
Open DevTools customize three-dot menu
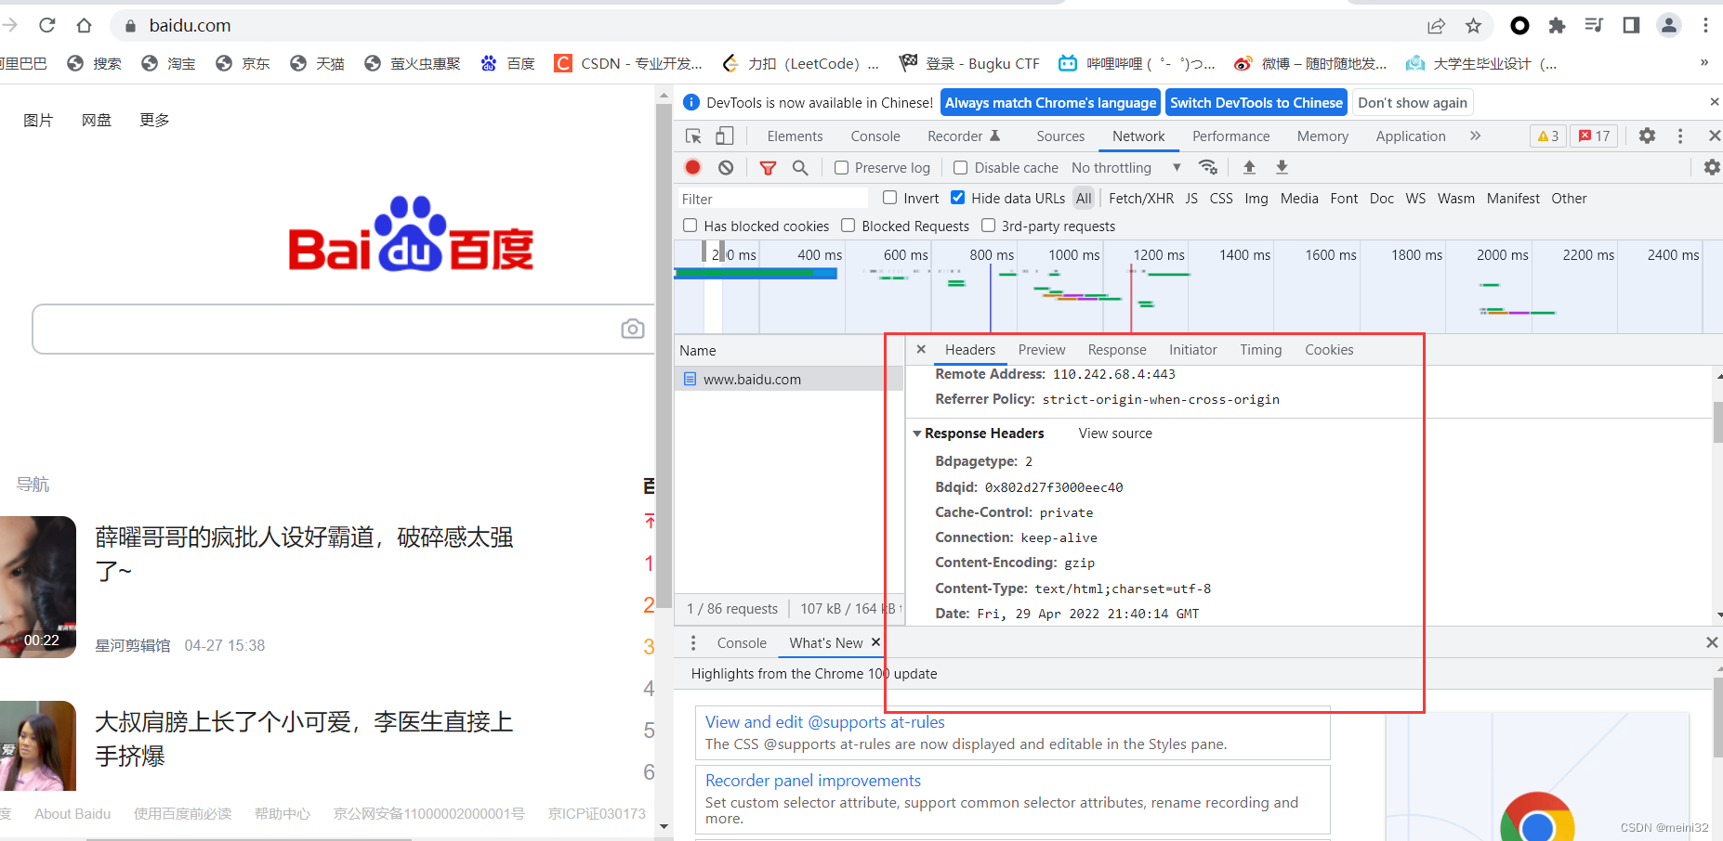tap(1680, 136)
